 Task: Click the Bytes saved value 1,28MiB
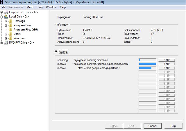(x=87, y=30)
